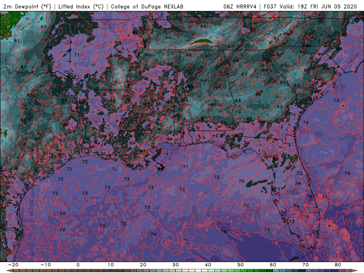
Task: Click the 0 label on the color scale
Action: [x=78, y=265]
